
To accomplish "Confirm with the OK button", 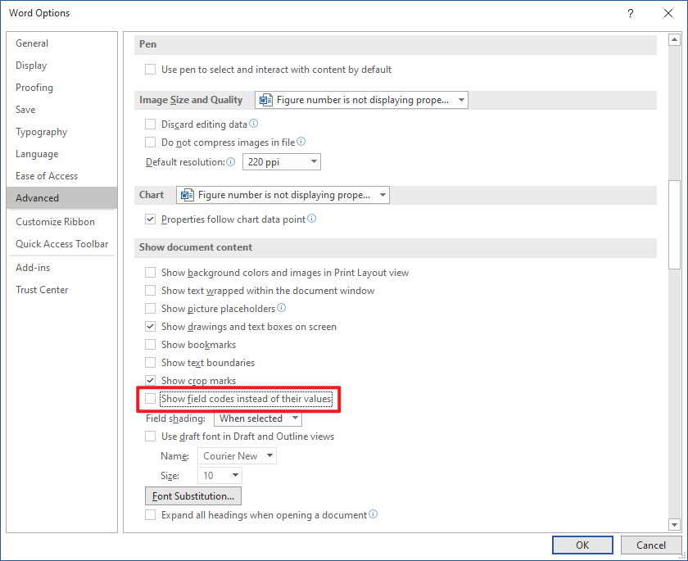I will coord(582,545).
